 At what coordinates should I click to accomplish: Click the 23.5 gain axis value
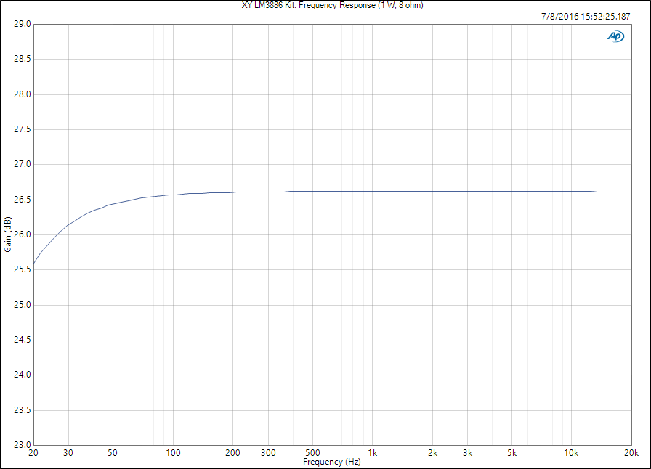coord(23,410)
